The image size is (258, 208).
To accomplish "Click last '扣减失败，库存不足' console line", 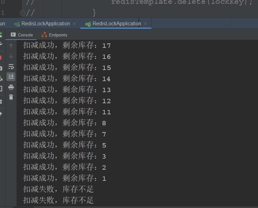I will coord(58,200).
